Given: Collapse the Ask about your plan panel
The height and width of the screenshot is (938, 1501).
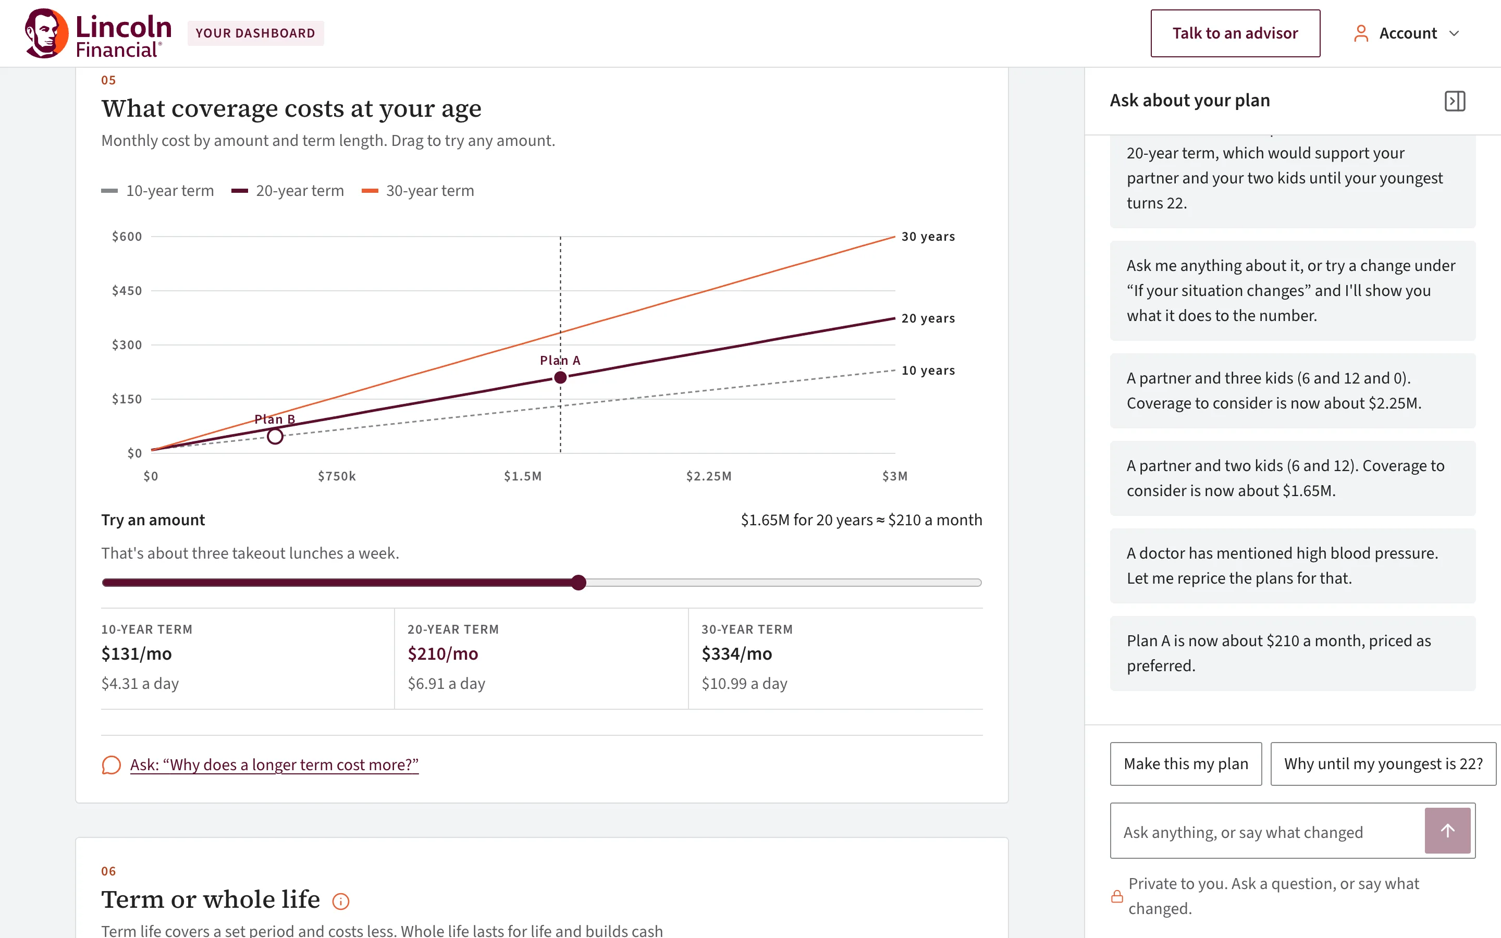Looking at the screenshot, I should tap(1455, 101).
